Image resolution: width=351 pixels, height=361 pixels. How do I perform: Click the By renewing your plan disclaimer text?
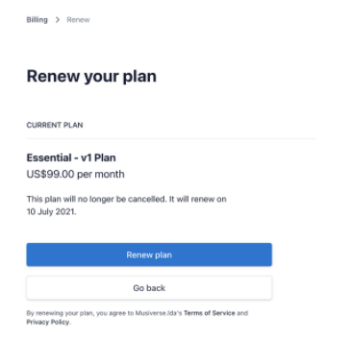138,318
